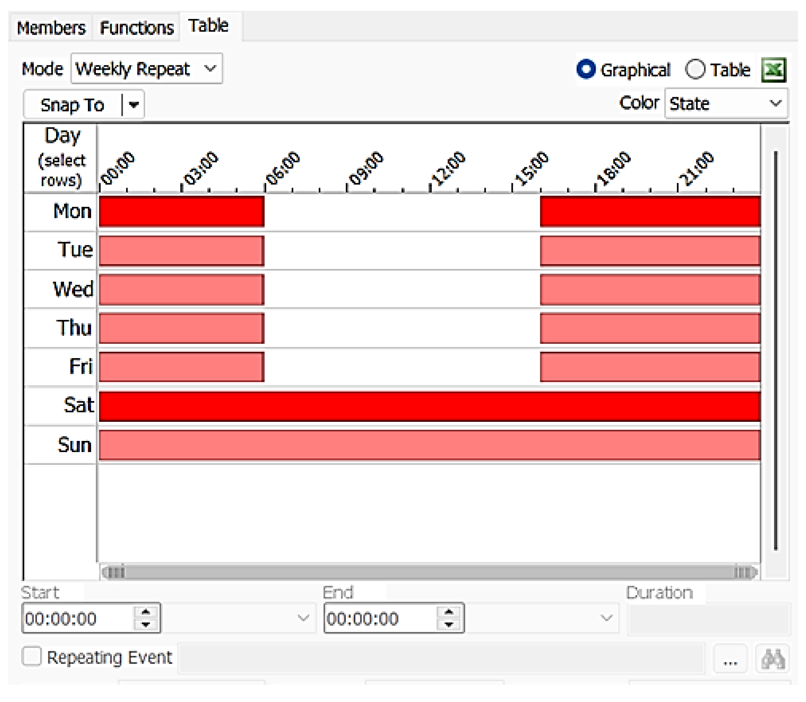Screen dimensions: 806x702
Task: Open Snap To dropdown arrow
Action: (134, 105)
